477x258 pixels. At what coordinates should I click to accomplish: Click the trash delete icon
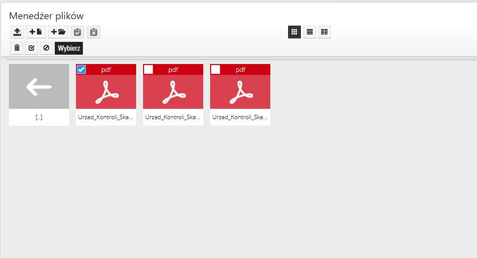pos(17,48)
